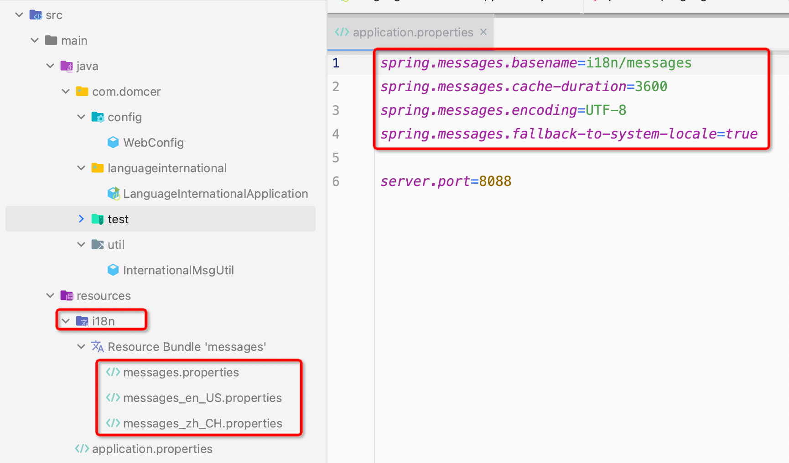The image size is (789, 463).
Task: Click the WebConfig class icon
Action: click(113, 143)
